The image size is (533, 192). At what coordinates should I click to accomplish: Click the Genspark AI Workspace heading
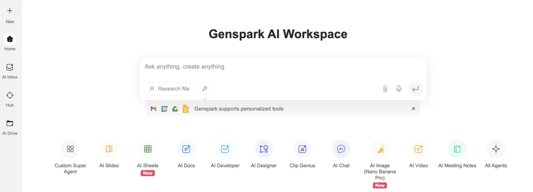coord(278,34)
